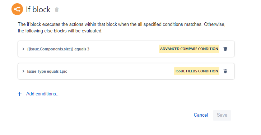This screenshot has width=261, height=135.
Task: Delete the If block using the gray trash icon
Action: [x=57, y=10]
